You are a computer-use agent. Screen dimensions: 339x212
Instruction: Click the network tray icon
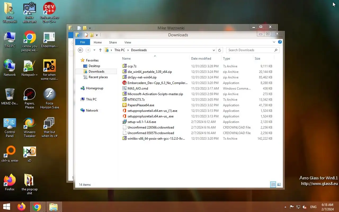click(298, 207)
